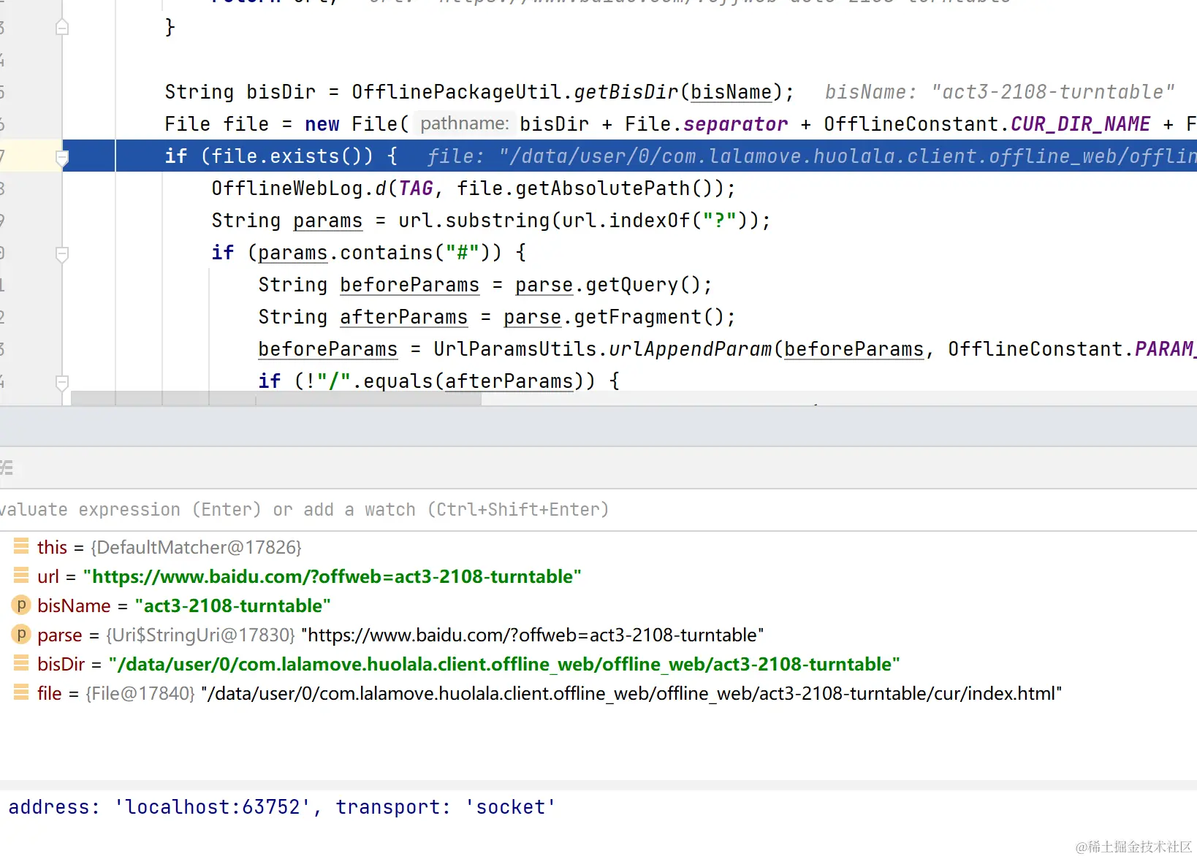Click 'String beforeParams' declaration line
This screenshot has width=1197, height=859.
[x=485, y=285]
